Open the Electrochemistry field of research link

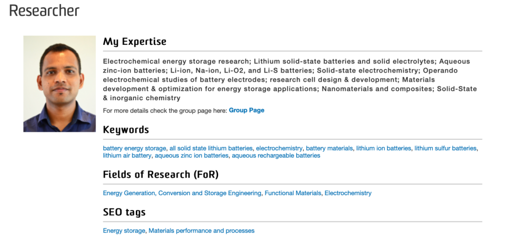point(348,193)
